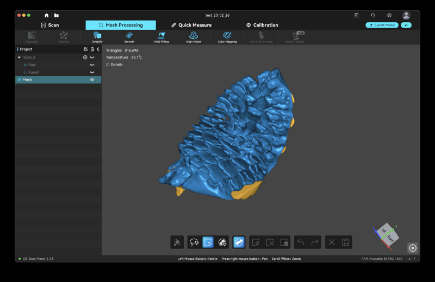Screen dimensions: 435x282
Task: Select the Raw item in project tree
Action: tap(32, 65)
